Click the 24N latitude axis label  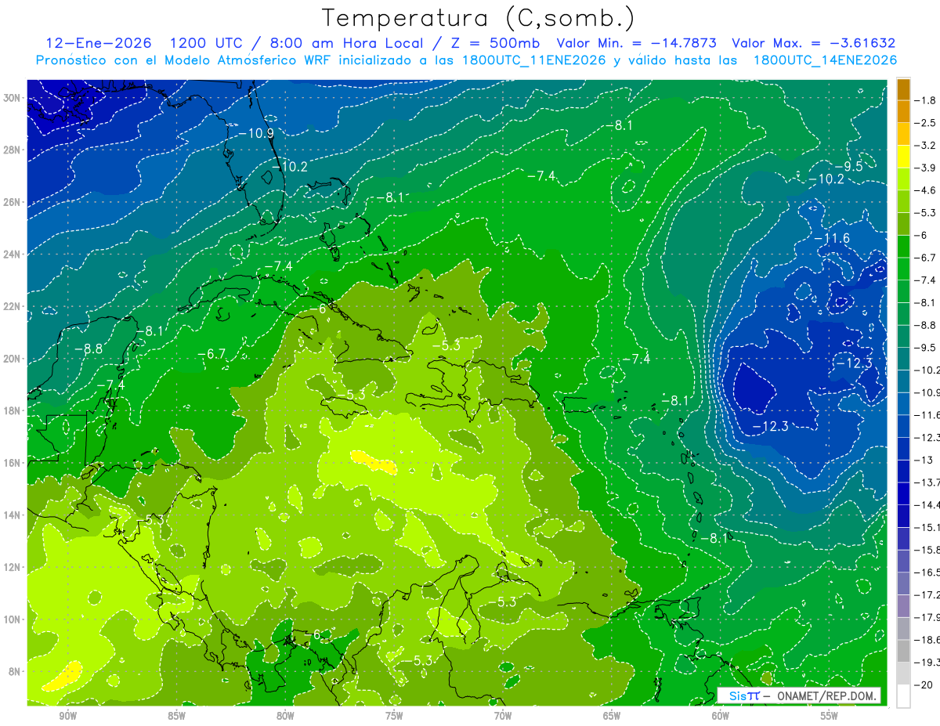click(x=13, y=254)
